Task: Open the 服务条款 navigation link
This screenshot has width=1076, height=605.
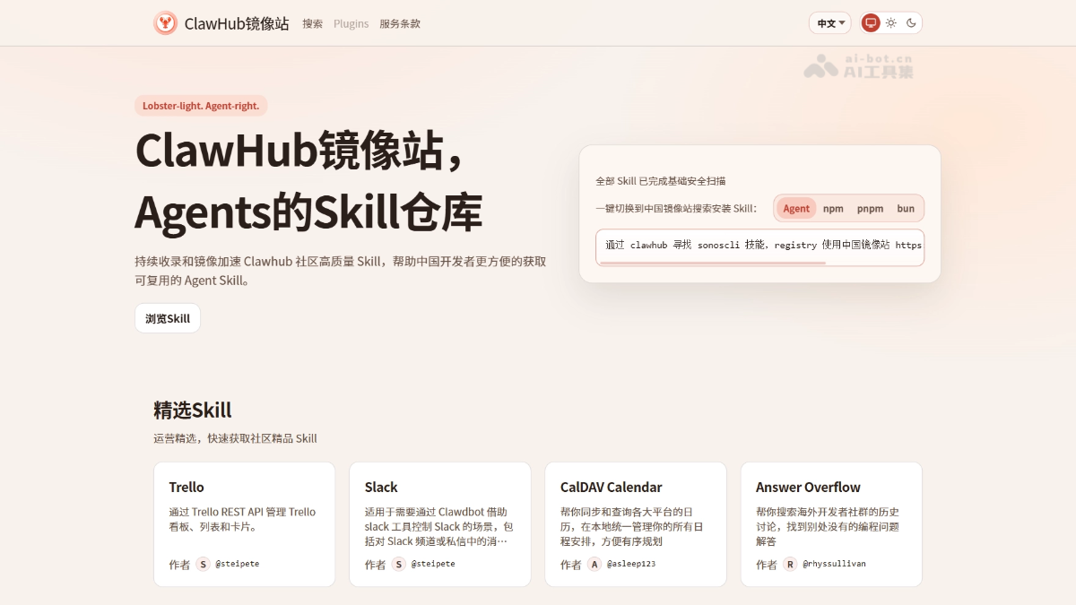Action: pyautogui.click(x=400, y=23)
